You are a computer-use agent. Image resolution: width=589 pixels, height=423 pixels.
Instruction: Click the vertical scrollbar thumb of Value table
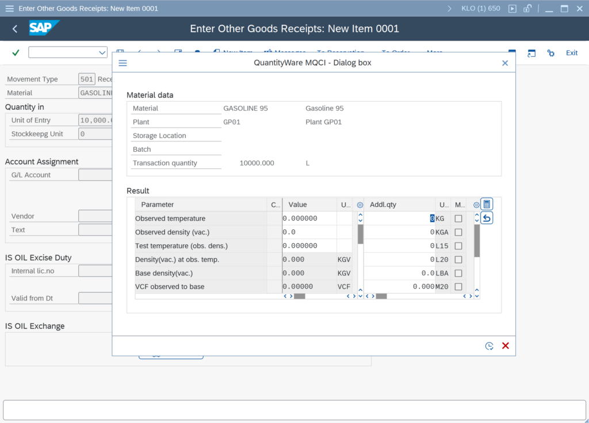(x=360, y=234)
